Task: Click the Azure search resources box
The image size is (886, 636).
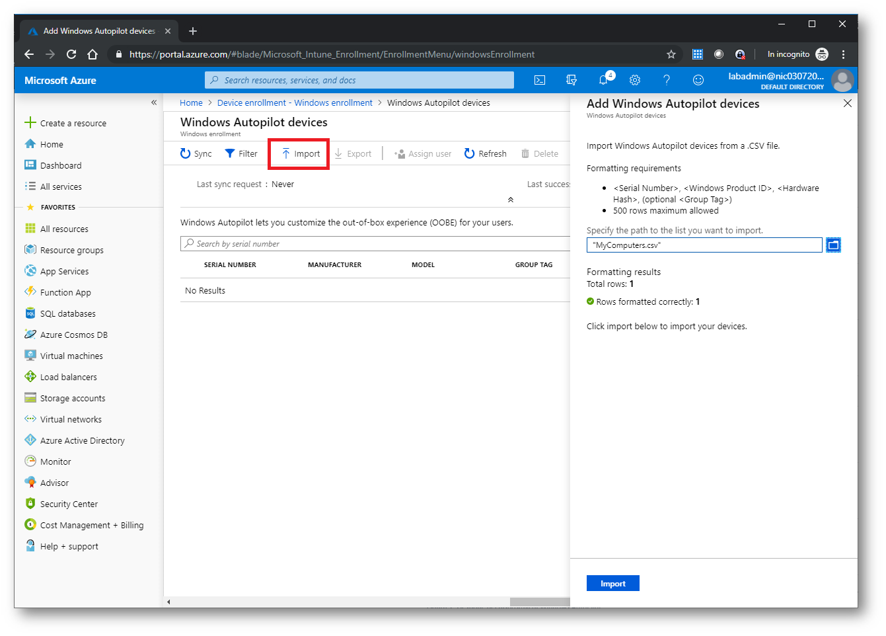Action: tap(359, 80)
